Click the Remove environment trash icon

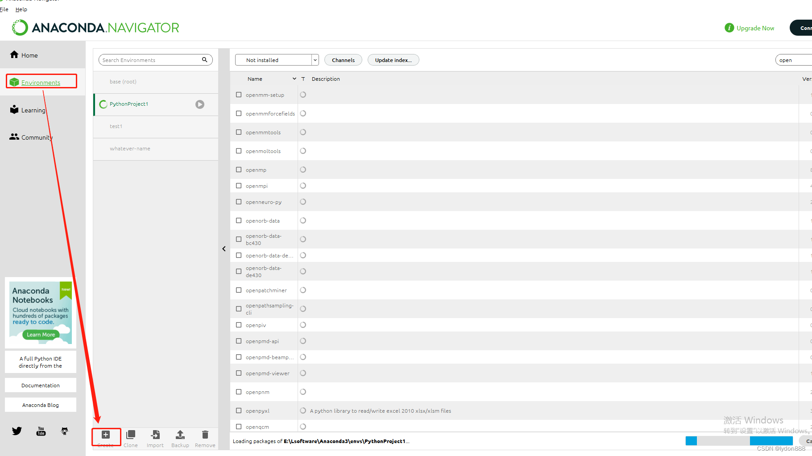pyautogui.click(x=205, y=435)
